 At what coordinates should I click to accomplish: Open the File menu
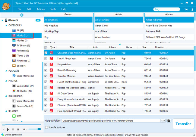(x=19, y=9)
